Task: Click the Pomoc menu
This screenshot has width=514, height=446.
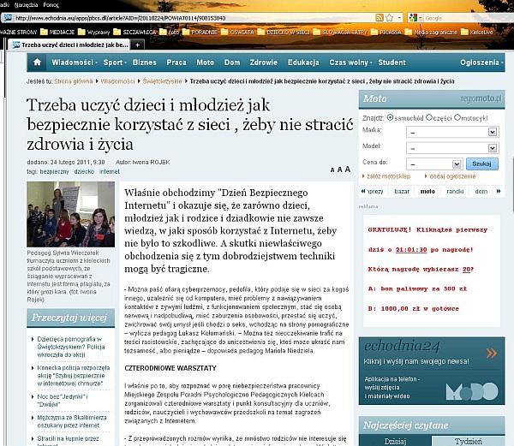Action: (x=51, y=5)
